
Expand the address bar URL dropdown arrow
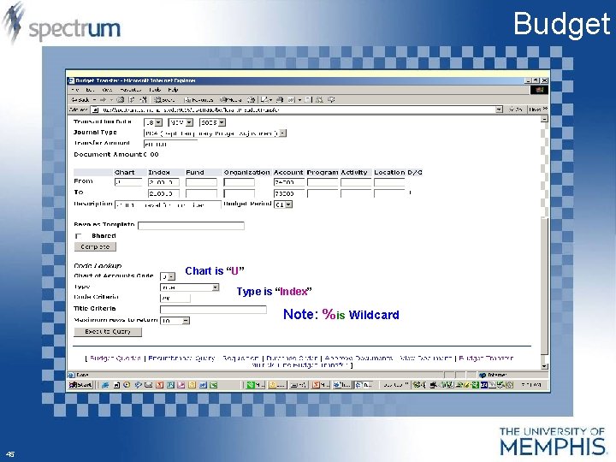coord(499,110)
